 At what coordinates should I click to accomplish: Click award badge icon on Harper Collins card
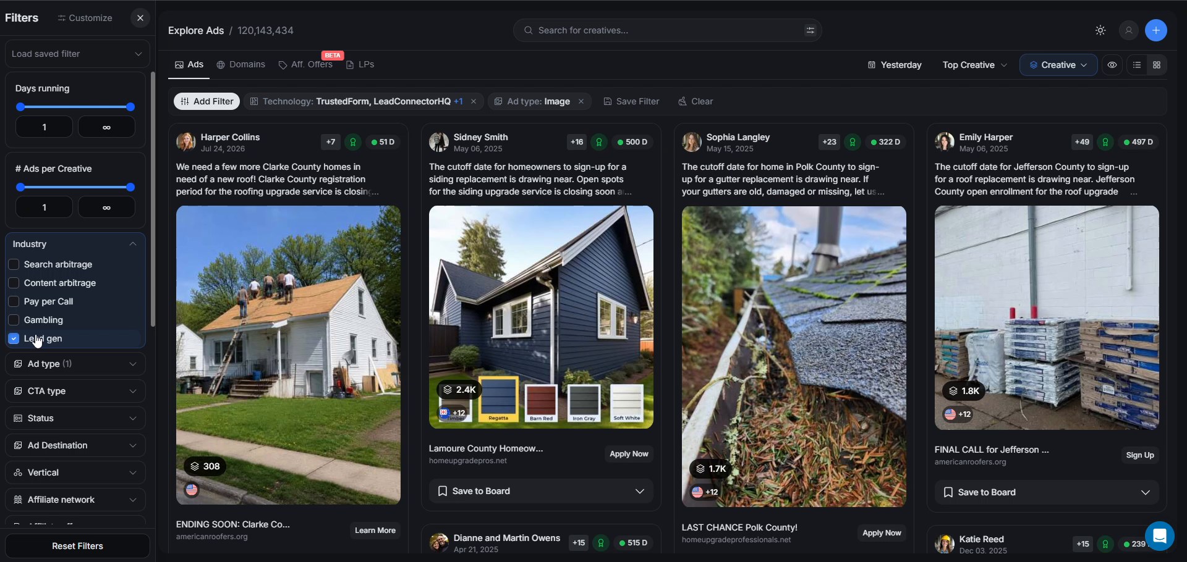pyautogui.click(x=353, y=142)
